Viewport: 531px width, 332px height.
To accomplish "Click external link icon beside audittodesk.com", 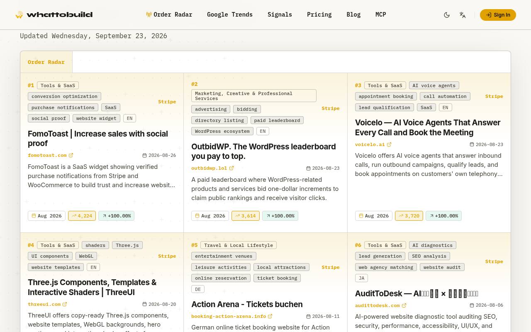I will pos(404,305).
